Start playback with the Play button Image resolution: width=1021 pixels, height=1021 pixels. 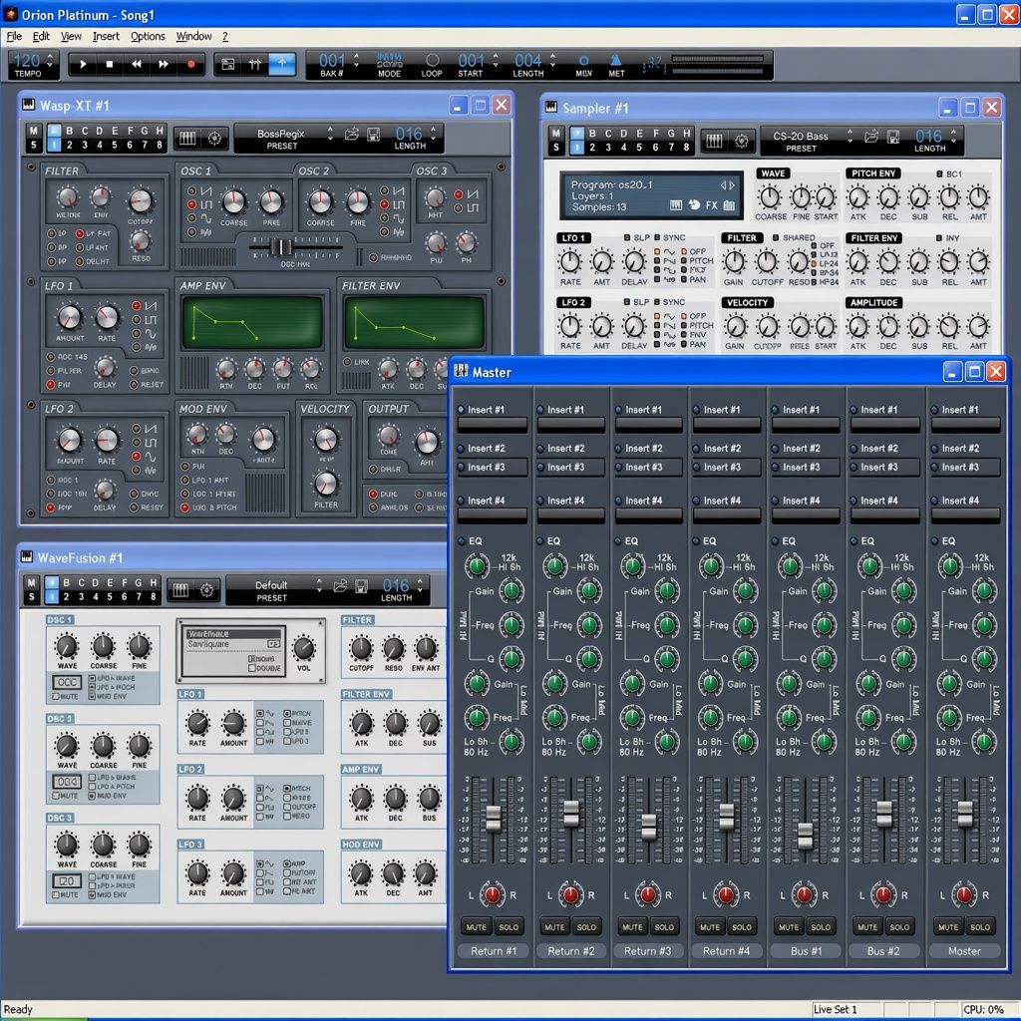click(x=83, y=65)
